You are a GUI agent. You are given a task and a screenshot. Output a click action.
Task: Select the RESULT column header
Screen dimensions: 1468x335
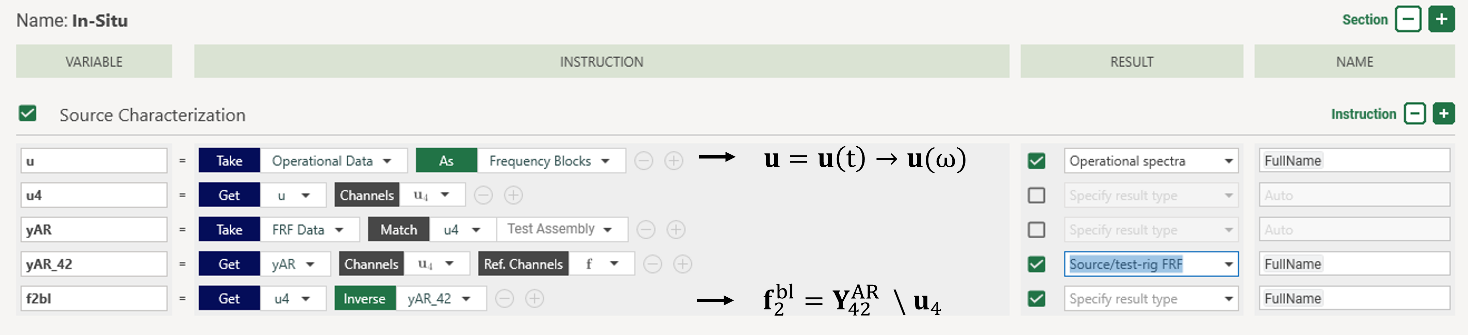point(1131,61)
